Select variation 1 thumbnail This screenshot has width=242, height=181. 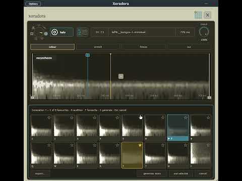click(x=41, y=128)
